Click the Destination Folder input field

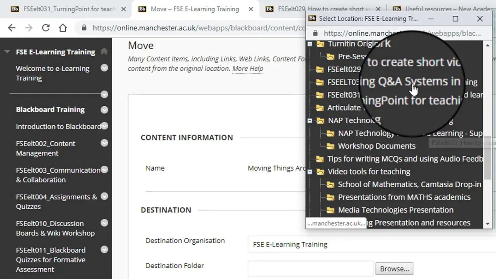pos(310,269)
